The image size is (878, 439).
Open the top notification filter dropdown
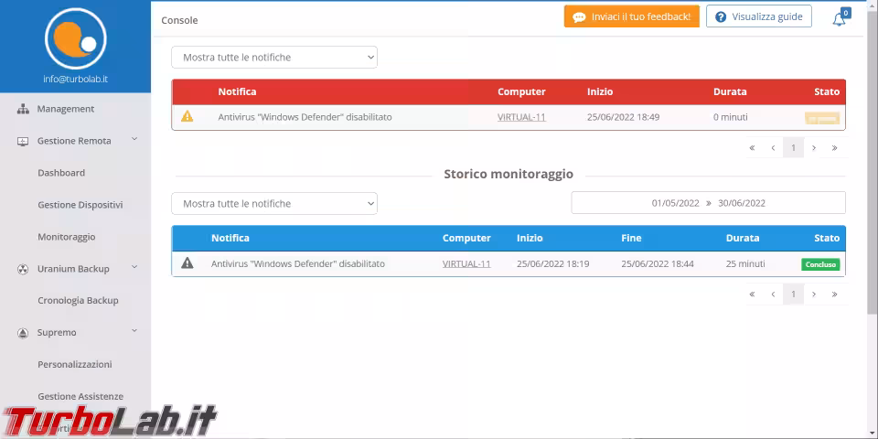click(x=274, y=58)
